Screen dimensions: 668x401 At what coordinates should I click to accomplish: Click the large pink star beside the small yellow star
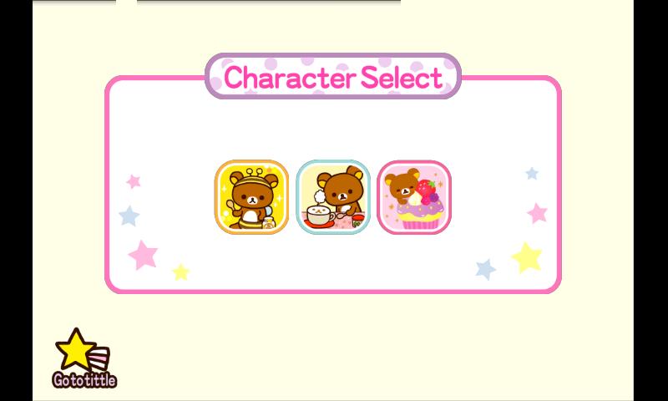(x=143, y=255)
